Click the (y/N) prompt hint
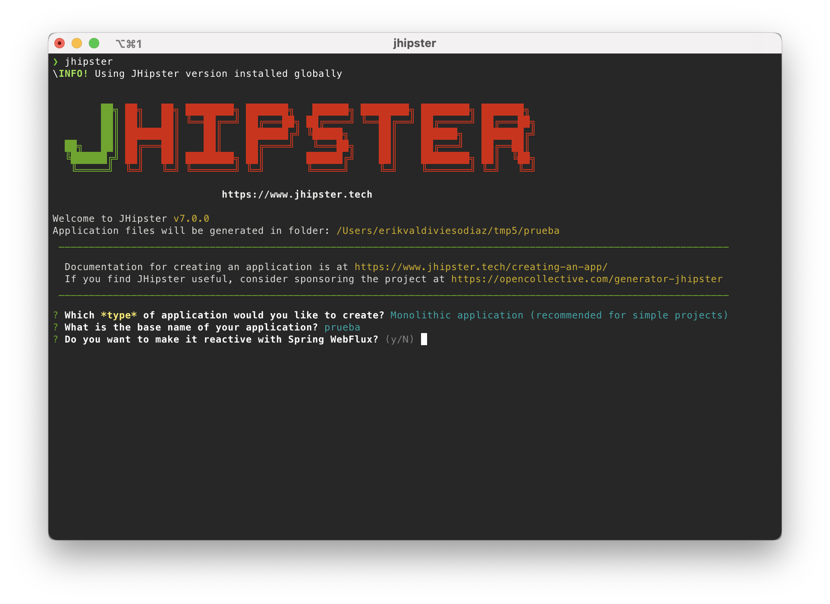The height and width of the screenshot is (604, 830). [x=400, y=340]
